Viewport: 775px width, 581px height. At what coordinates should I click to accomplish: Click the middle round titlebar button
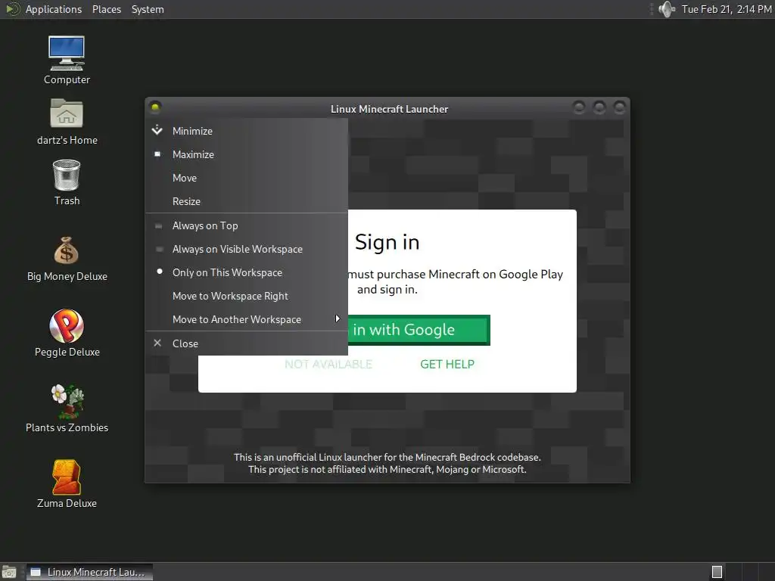[599, 107]
